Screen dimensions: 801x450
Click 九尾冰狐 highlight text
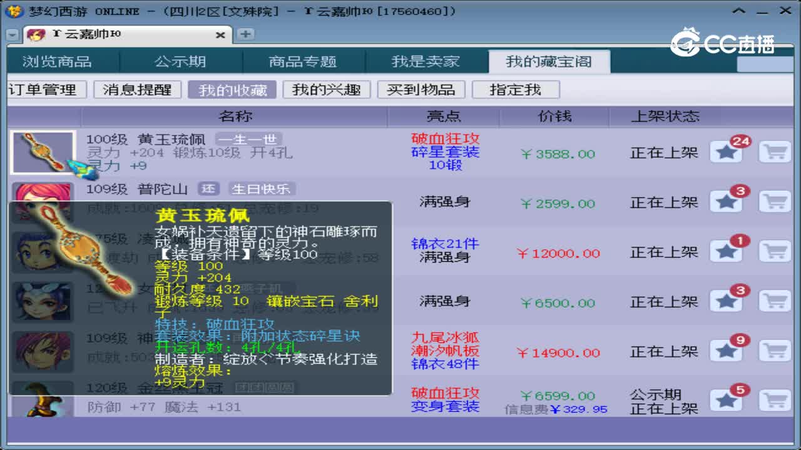(446, 338)
